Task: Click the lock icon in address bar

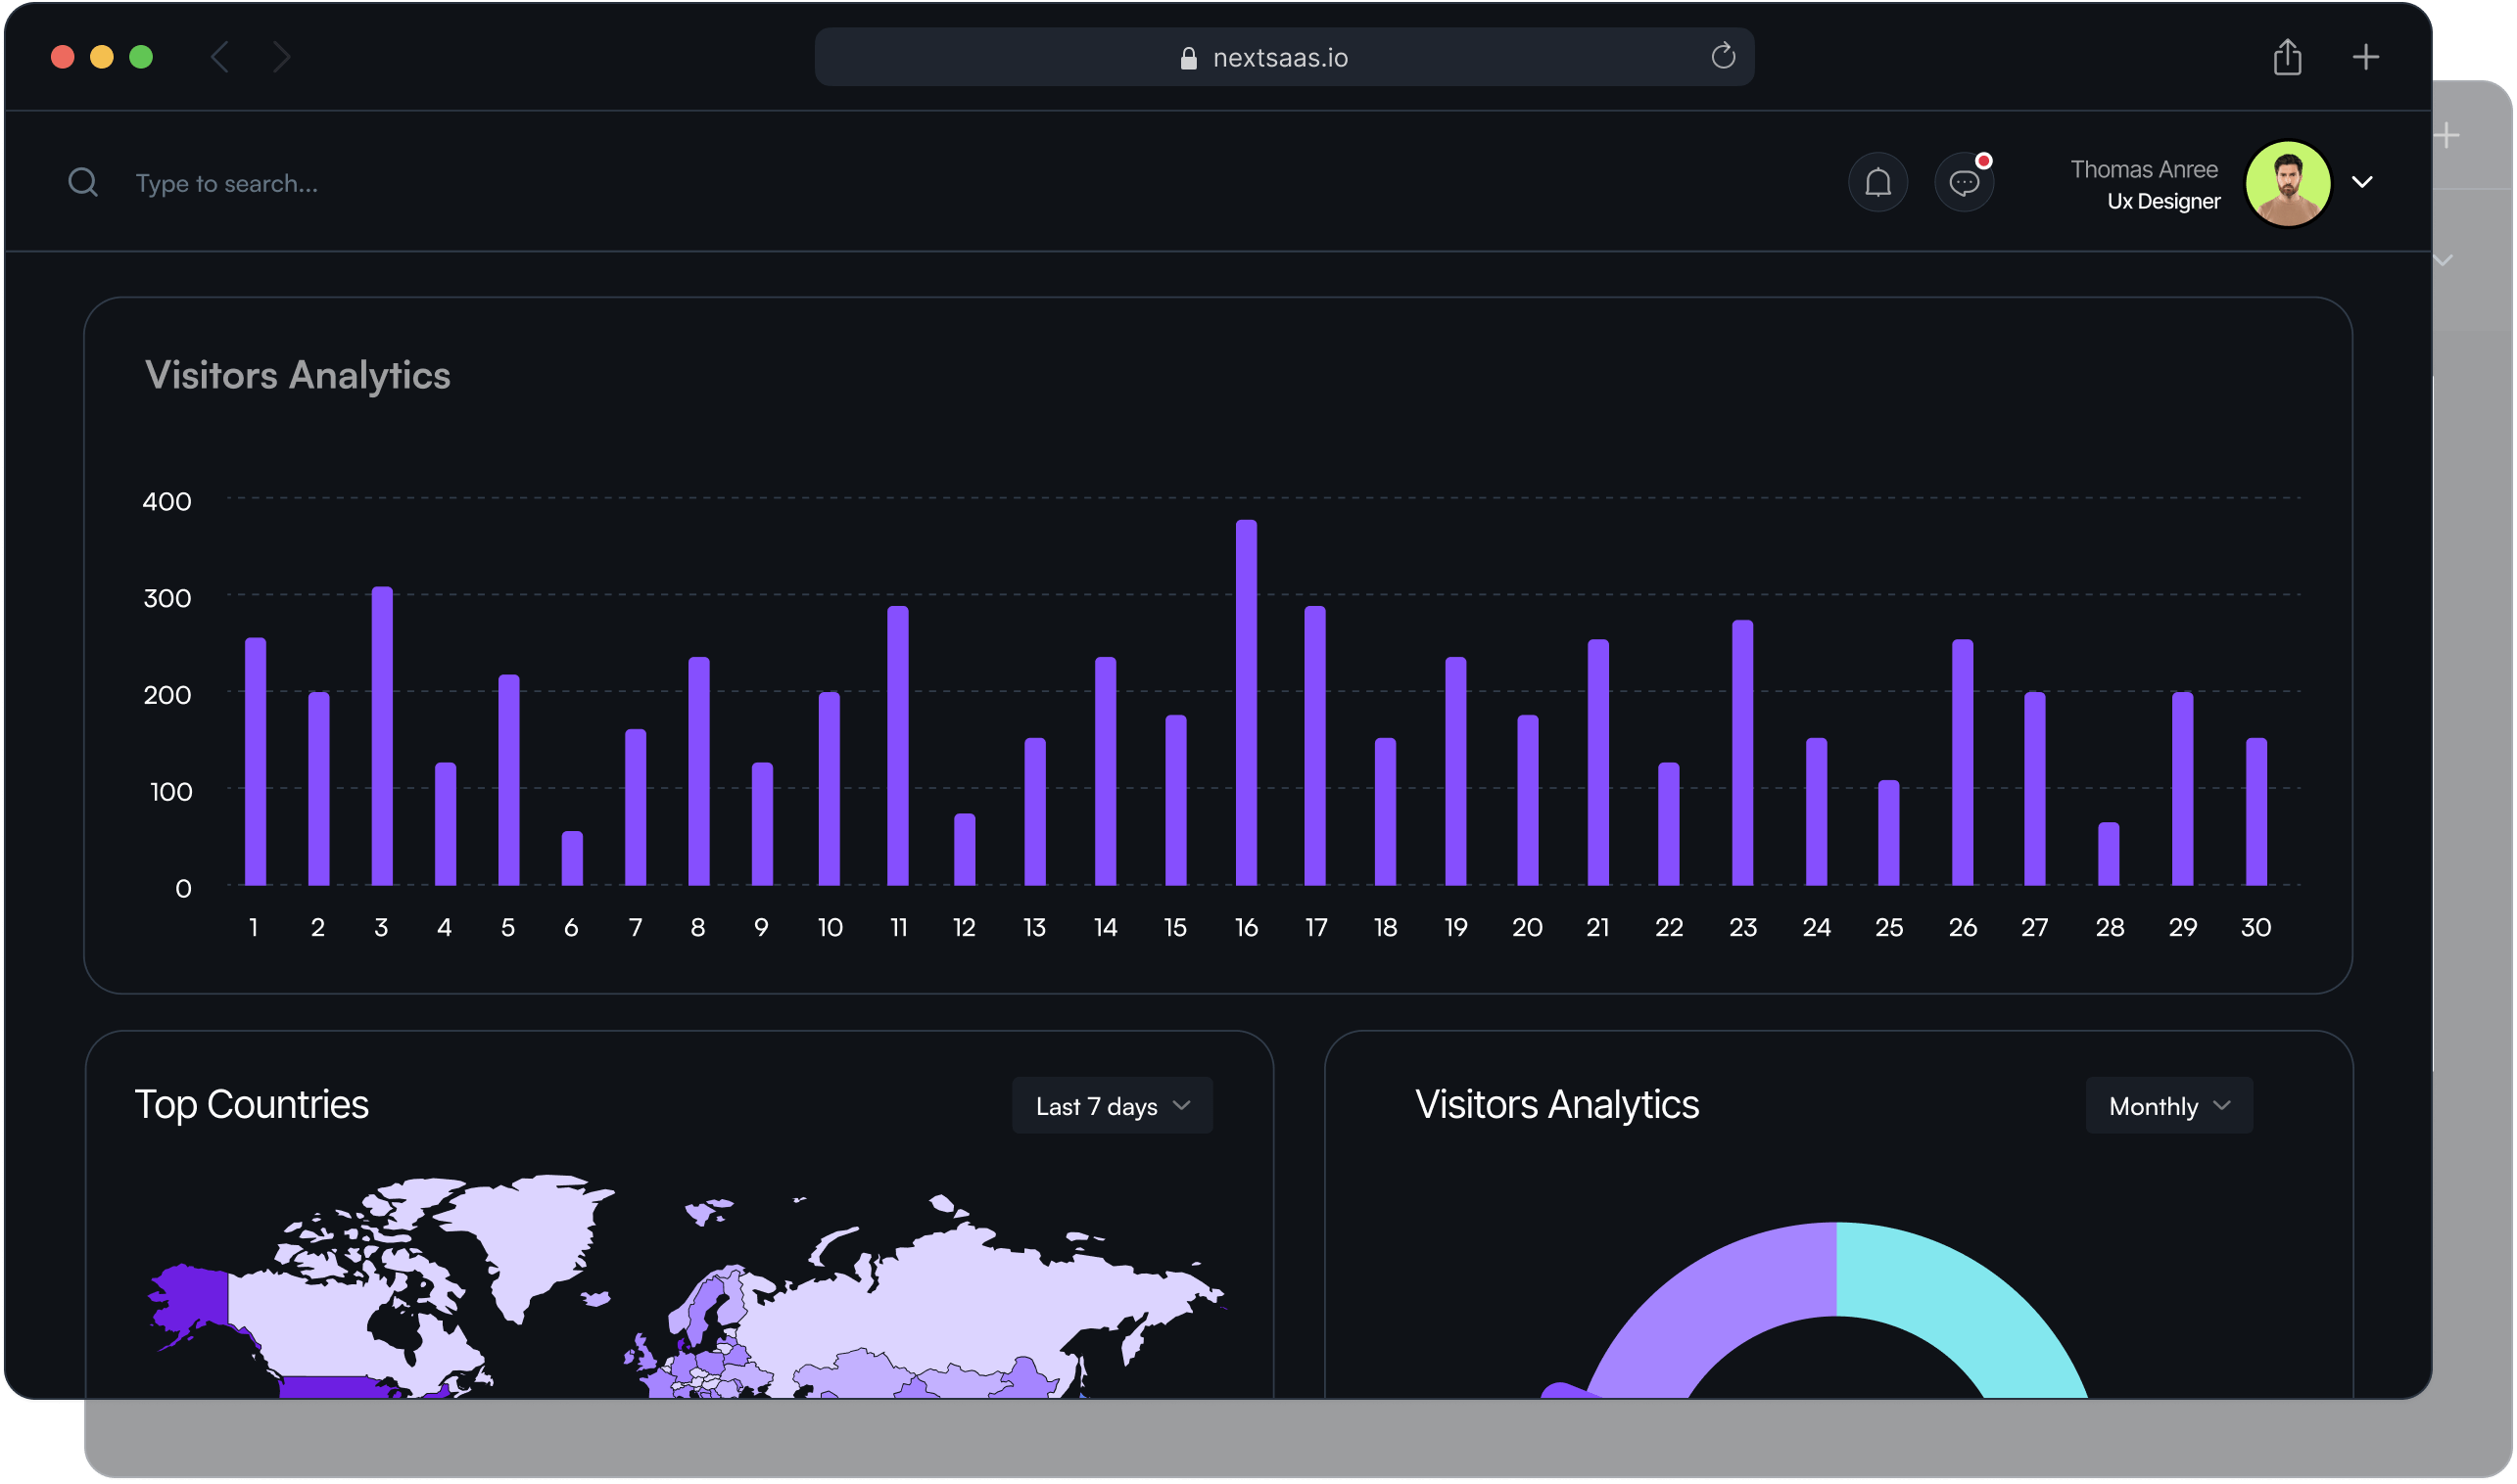Action: pyautogui.click(x=1188, y=58)
